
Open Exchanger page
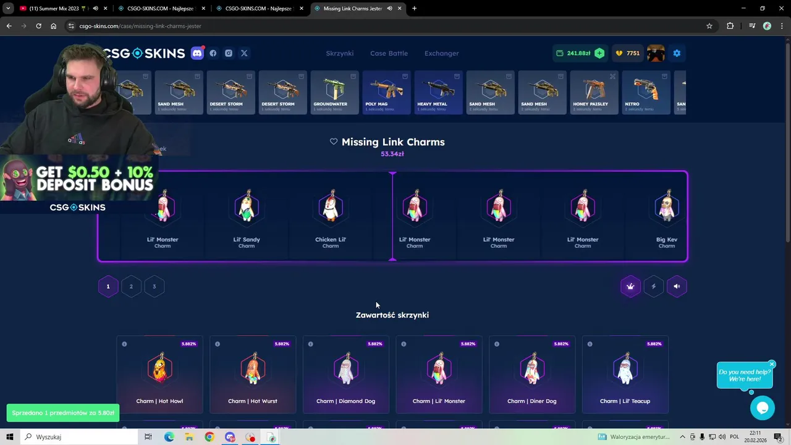441,53
